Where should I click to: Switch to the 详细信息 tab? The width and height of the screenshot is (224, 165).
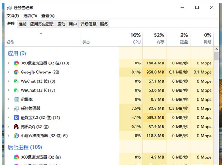(88, 24)
